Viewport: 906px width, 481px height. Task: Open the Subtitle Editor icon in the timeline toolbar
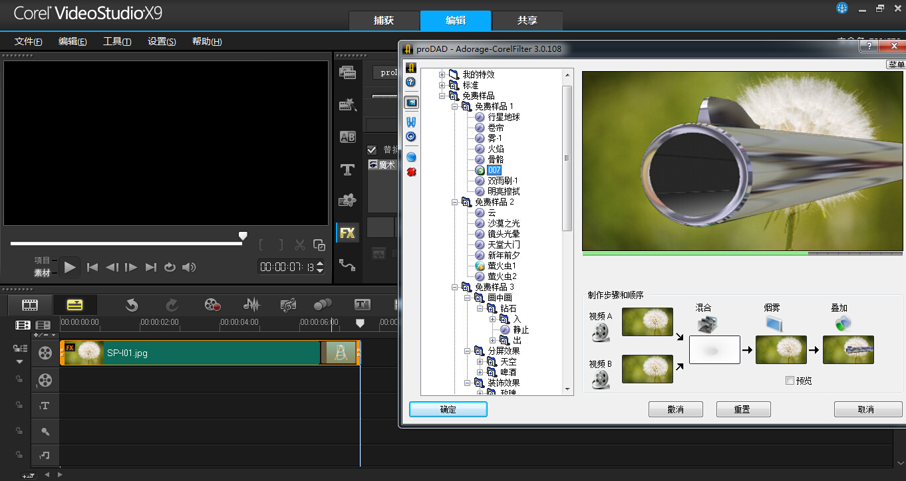pyautogui.click(x=362, y=305)
